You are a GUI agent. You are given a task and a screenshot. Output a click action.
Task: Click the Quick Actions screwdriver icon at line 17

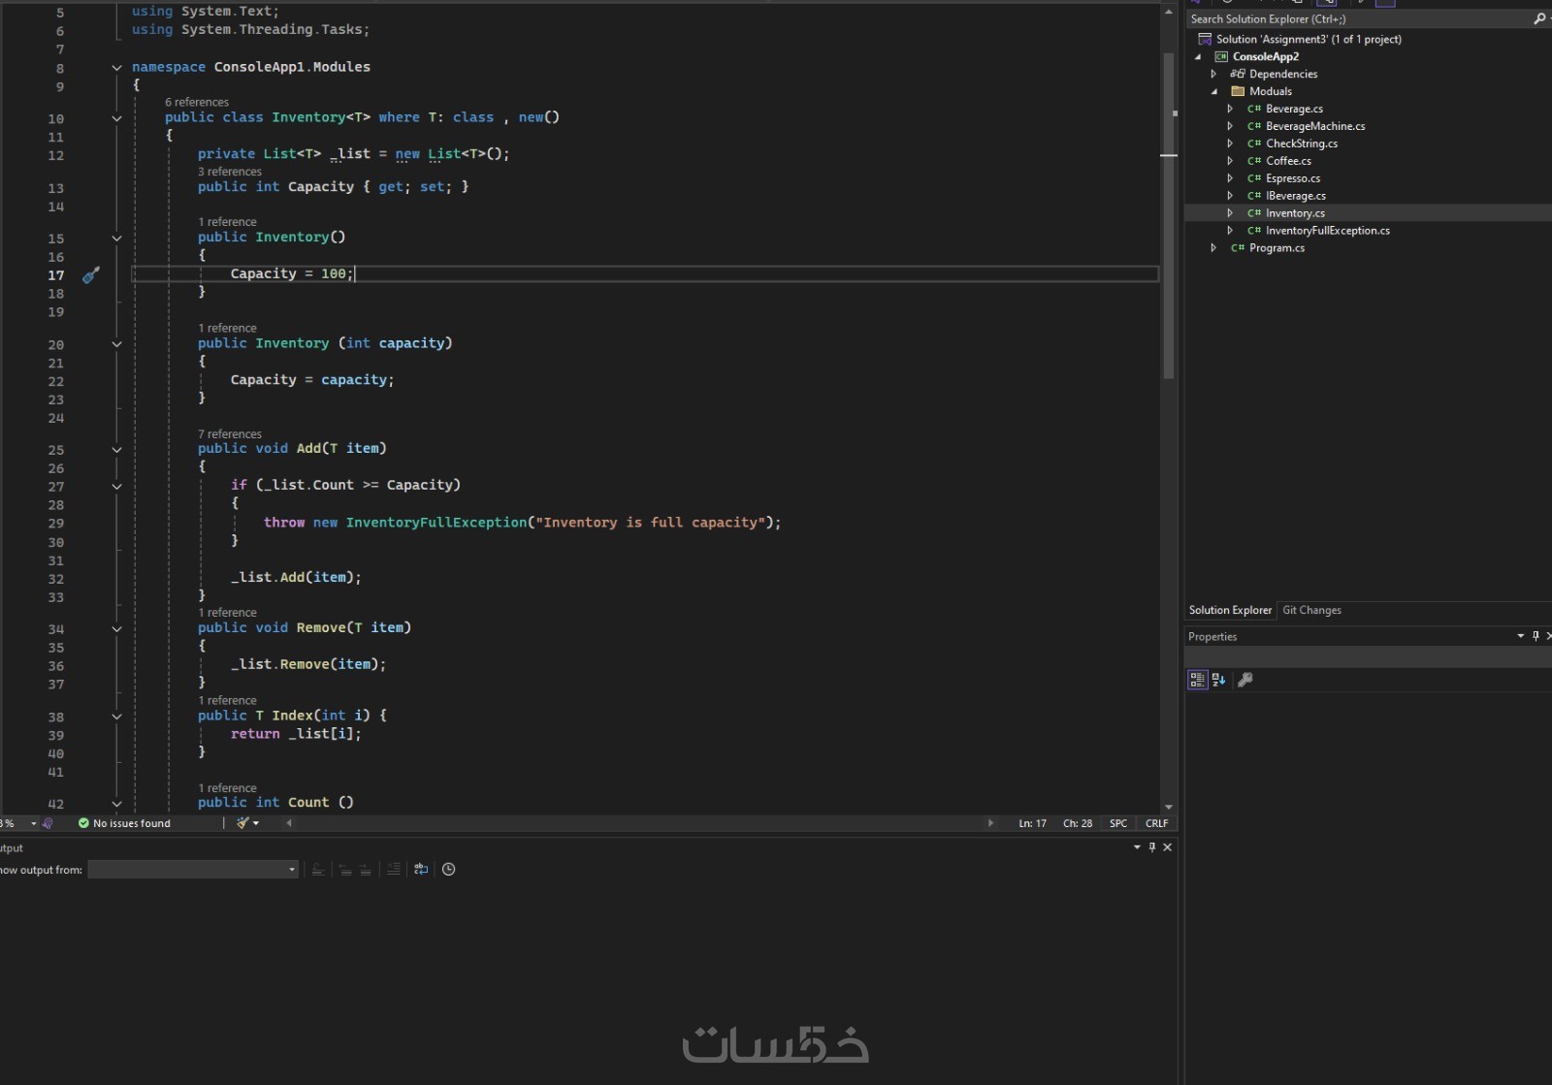[x=90, y=275]
